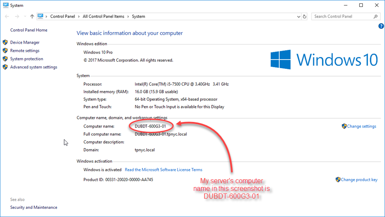The image size is (385, 217).
Task: Open Help with the question mark icon
Action: point(381,26)
